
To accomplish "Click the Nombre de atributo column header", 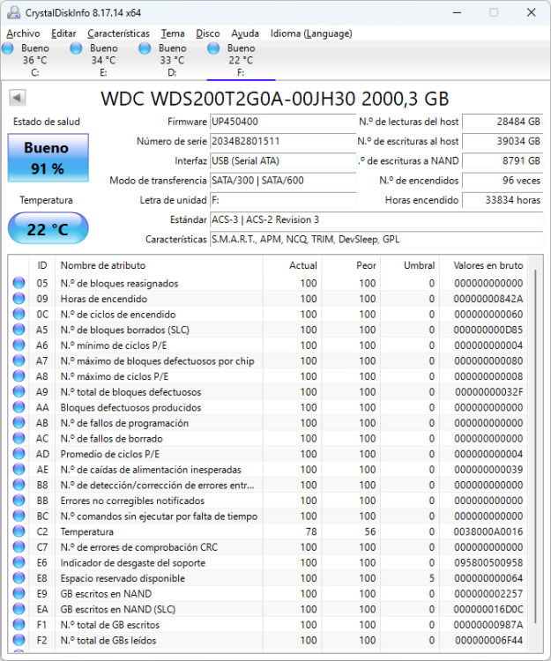I will coord(159,265).
